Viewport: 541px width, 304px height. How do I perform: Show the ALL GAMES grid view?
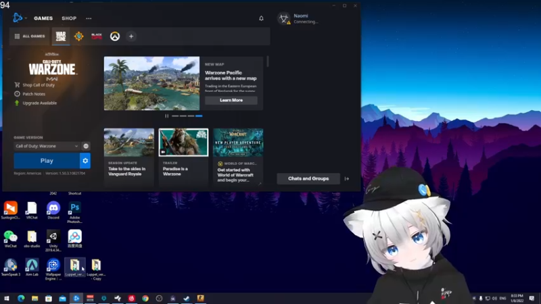click(x=30, y=36)
